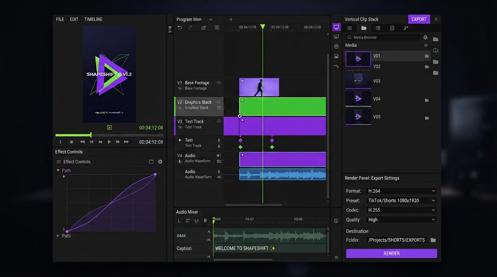
Task: Play the preview with the play button
Action: (x=109, y=142)
